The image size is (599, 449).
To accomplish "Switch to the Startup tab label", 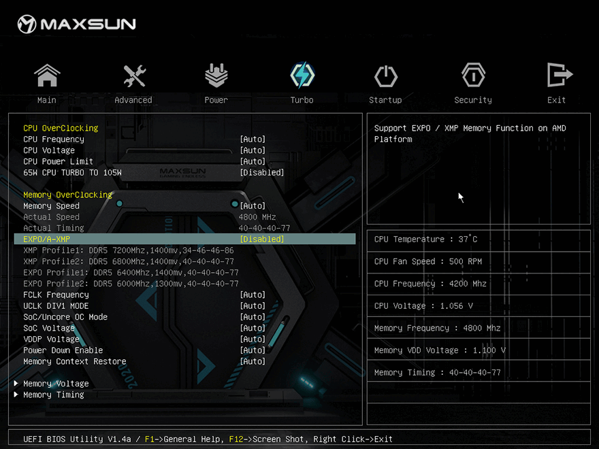I will point(385,100).
